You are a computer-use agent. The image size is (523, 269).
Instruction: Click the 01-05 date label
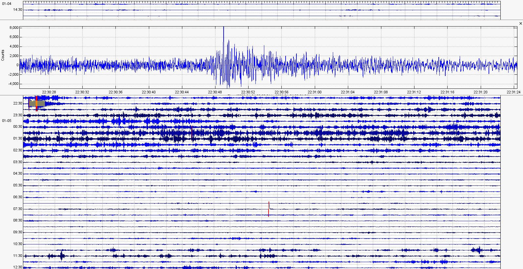7,121
